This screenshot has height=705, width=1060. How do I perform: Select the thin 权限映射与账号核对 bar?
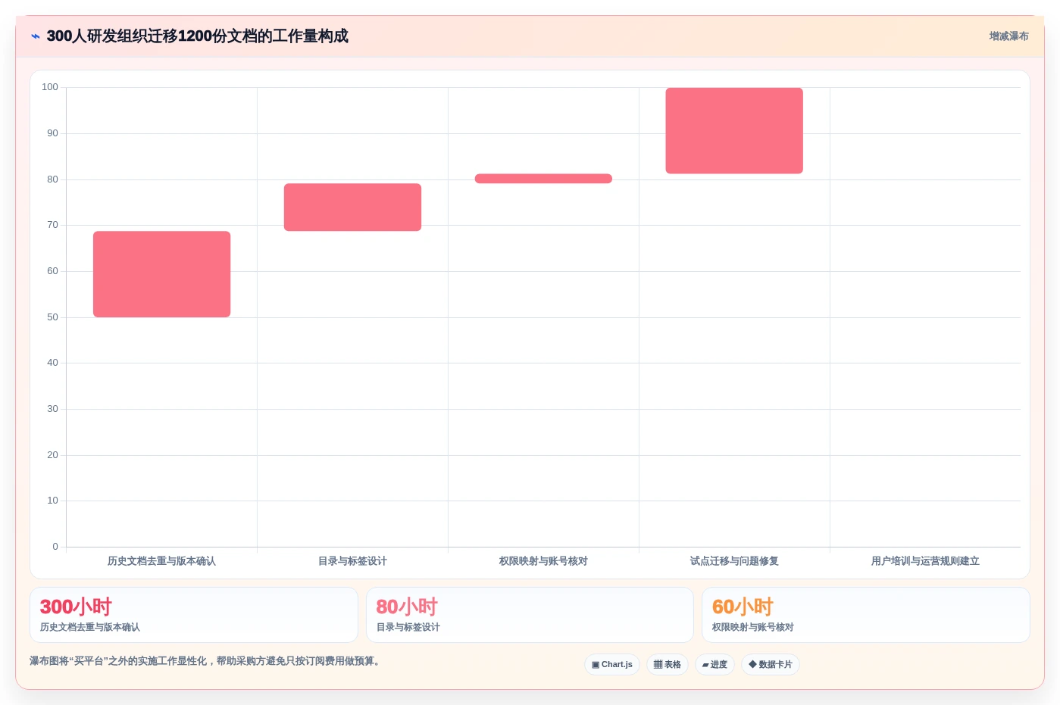pos(543,179)
